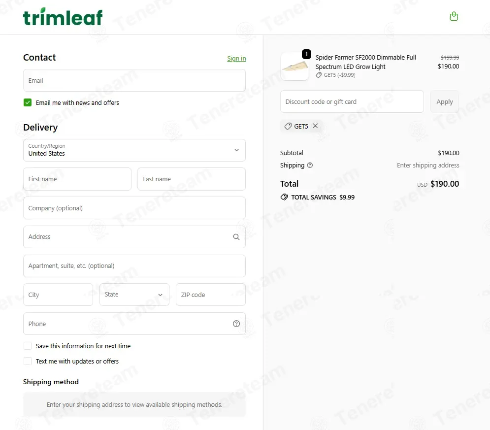This screenshot has height=430, width=490.
Task: Click the Discount code or gift card field
Action: pyautogui.click(x=352, y=101)
